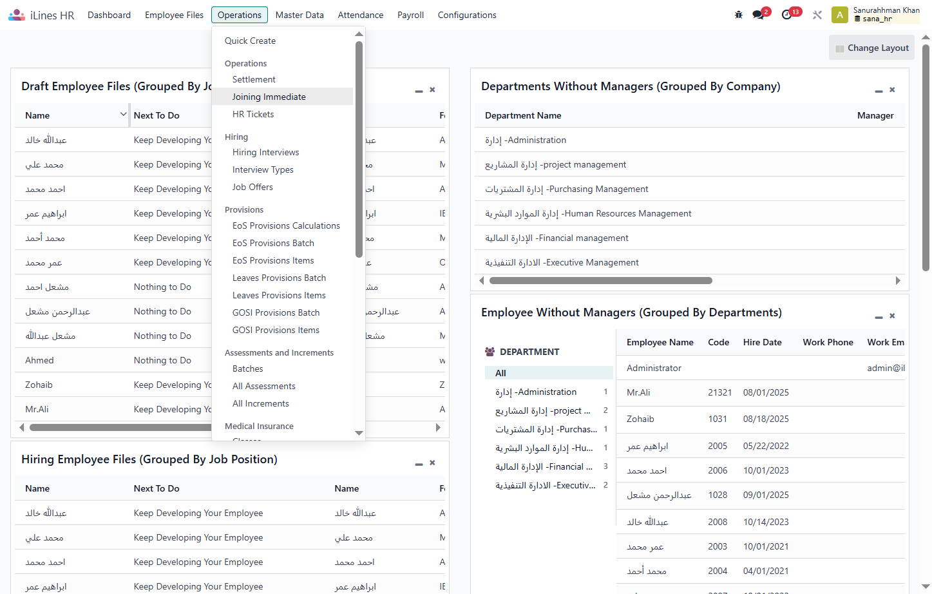
Task: Open the Payroll menu
Action: pyautogui.click(x=410, y=15)
